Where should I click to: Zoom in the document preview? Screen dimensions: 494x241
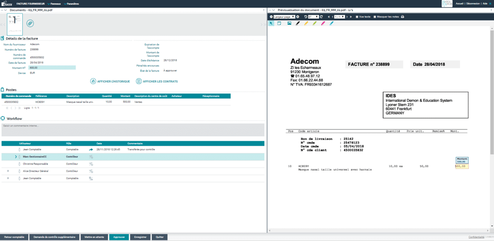pyautogui.click(x=298, y=17)
